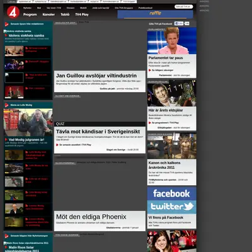Click play icon on third Leffe Modig list item
Viewport: 252px width, 252px height.
[x=26, y=179]
